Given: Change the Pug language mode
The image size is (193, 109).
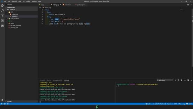Looking at the screenshot, I should [184, 104].
